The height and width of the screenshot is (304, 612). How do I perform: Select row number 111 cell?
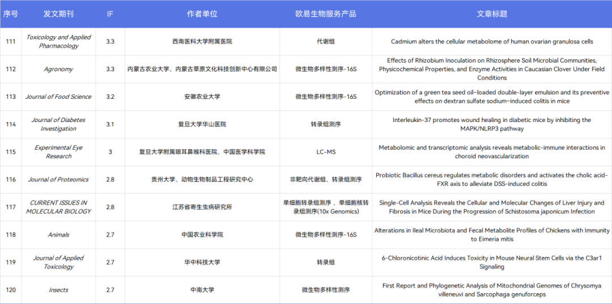11,42
